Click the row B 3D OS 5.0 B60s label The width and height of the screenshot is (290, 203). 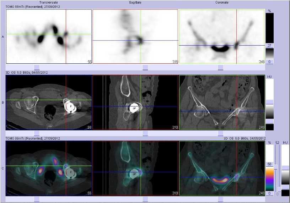click(27, 73)
